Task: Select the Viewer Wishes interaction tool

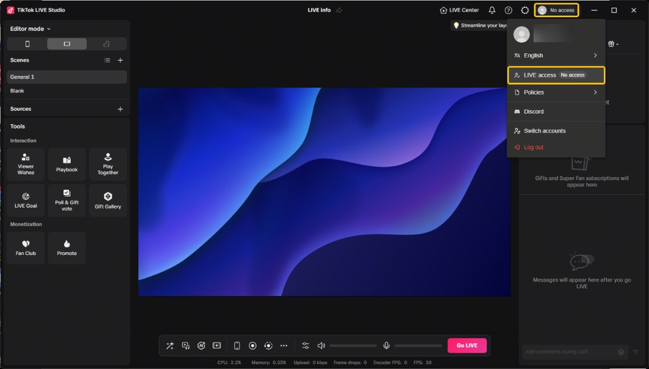Action: click(25, 164)
